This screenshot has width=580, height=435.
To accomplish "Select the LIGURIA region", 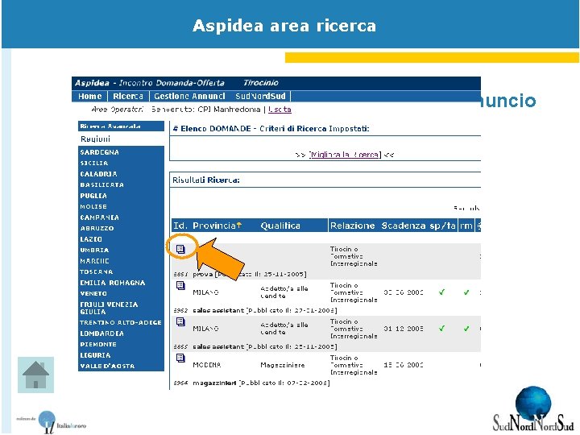I will point(95,355).
